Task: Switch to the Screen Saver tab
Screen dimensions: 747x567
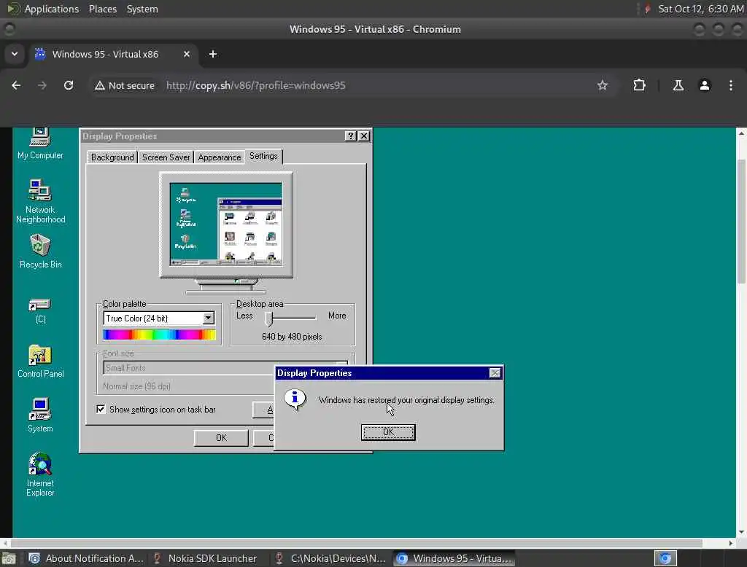Action: [x=166, y=157]
